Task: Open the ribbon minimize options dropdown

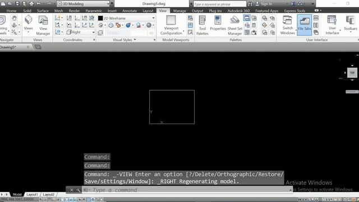Action: [x=320, y=11]
